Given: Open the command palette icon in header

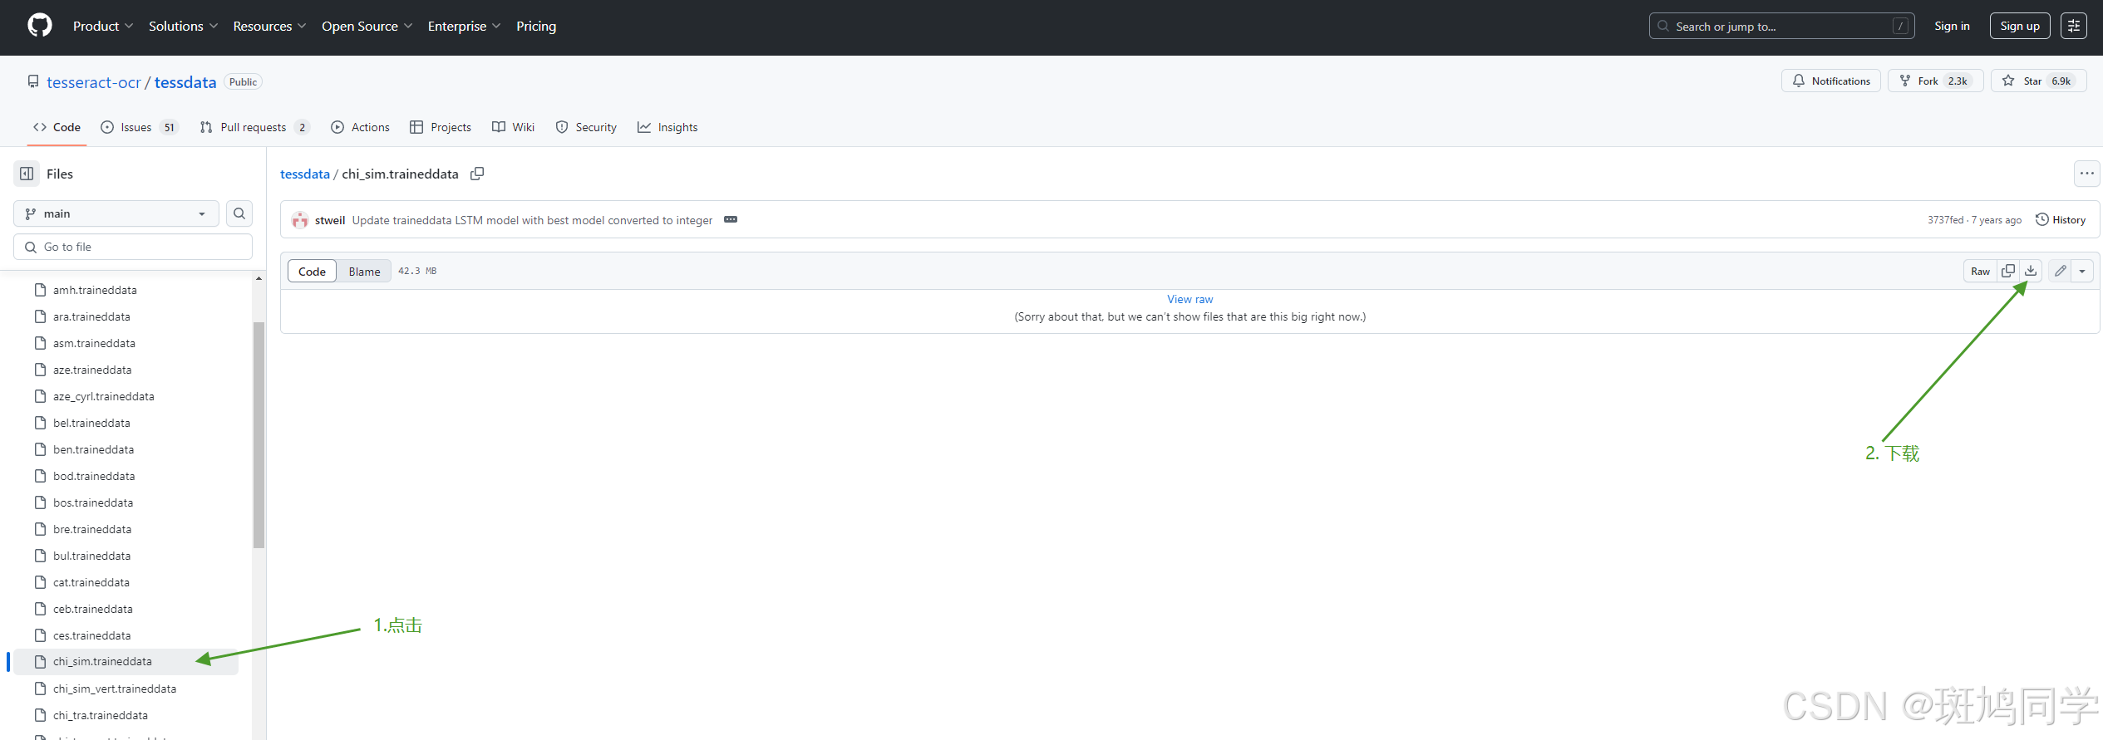Looking at the screenshot, I should (2074, 26).
